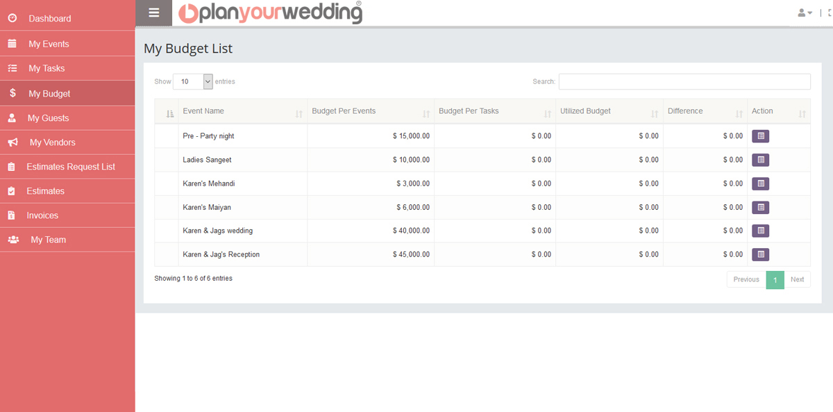Image resolution: width=833 pixels, height=412 pixels.
Task: Open My Events menu item
Action: (67, 44)
